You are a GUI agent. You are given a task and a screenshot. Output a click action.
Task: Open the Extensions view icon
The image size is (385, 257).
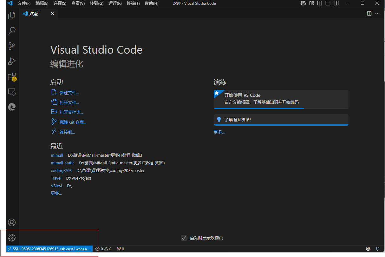coord(12,77)
